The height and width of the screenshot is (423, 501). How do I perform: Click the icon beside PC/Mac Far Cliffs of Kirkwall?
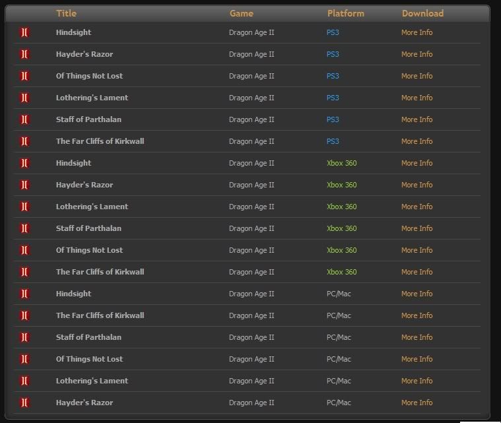click(x=24, y=315)
